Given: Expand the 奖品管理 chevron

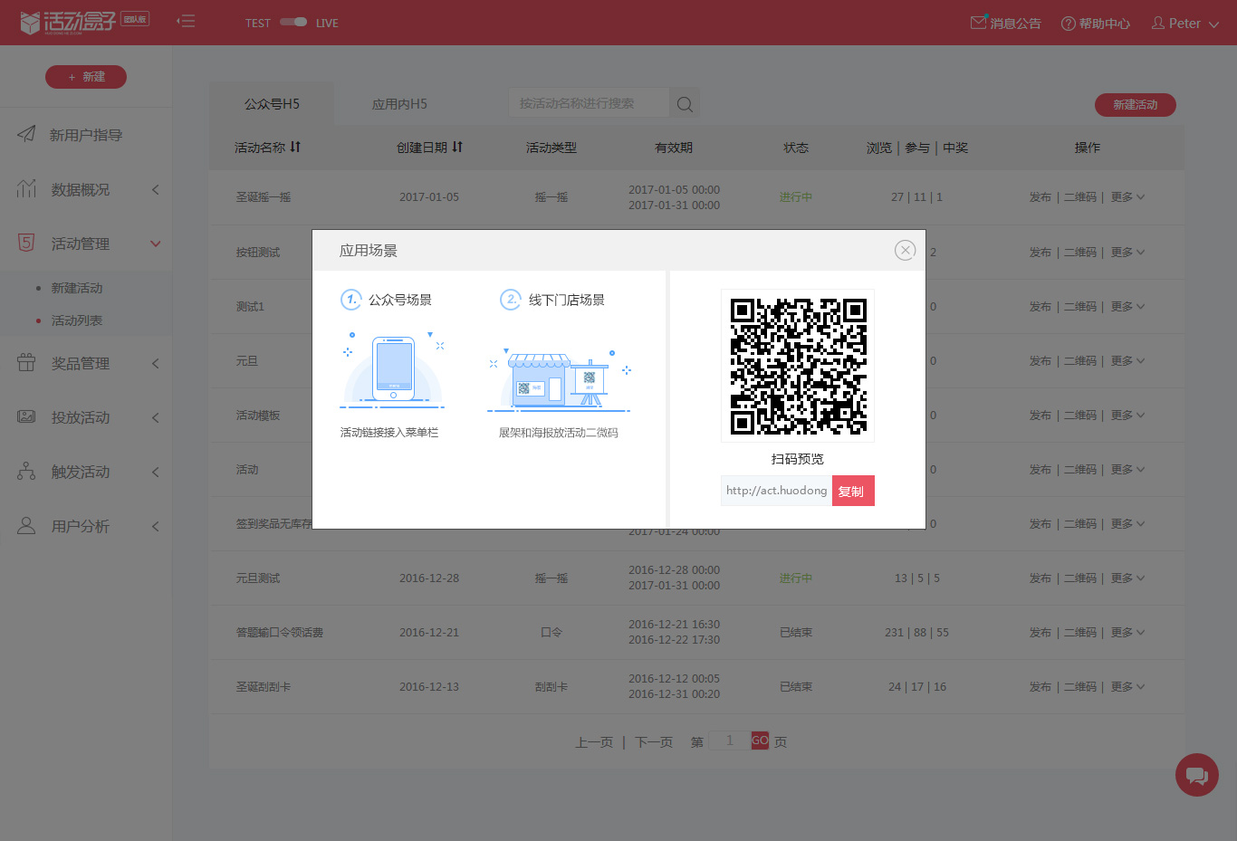Looking at the screenshot, I should coord(155,363).
